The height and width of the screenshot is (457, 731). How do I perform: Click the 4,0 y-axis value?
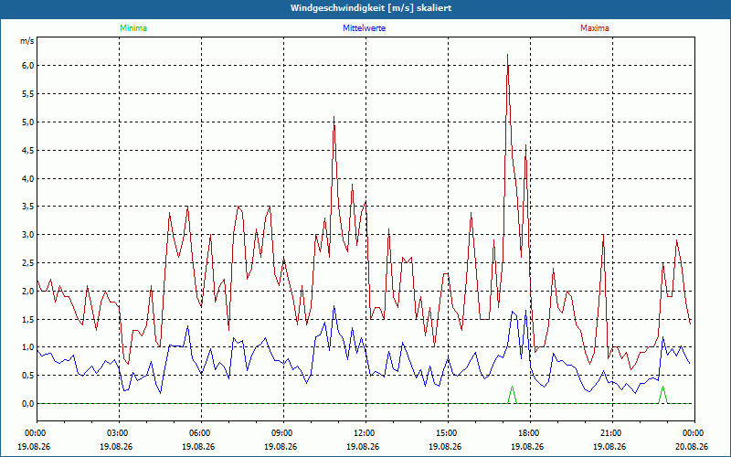coord(28,178)
